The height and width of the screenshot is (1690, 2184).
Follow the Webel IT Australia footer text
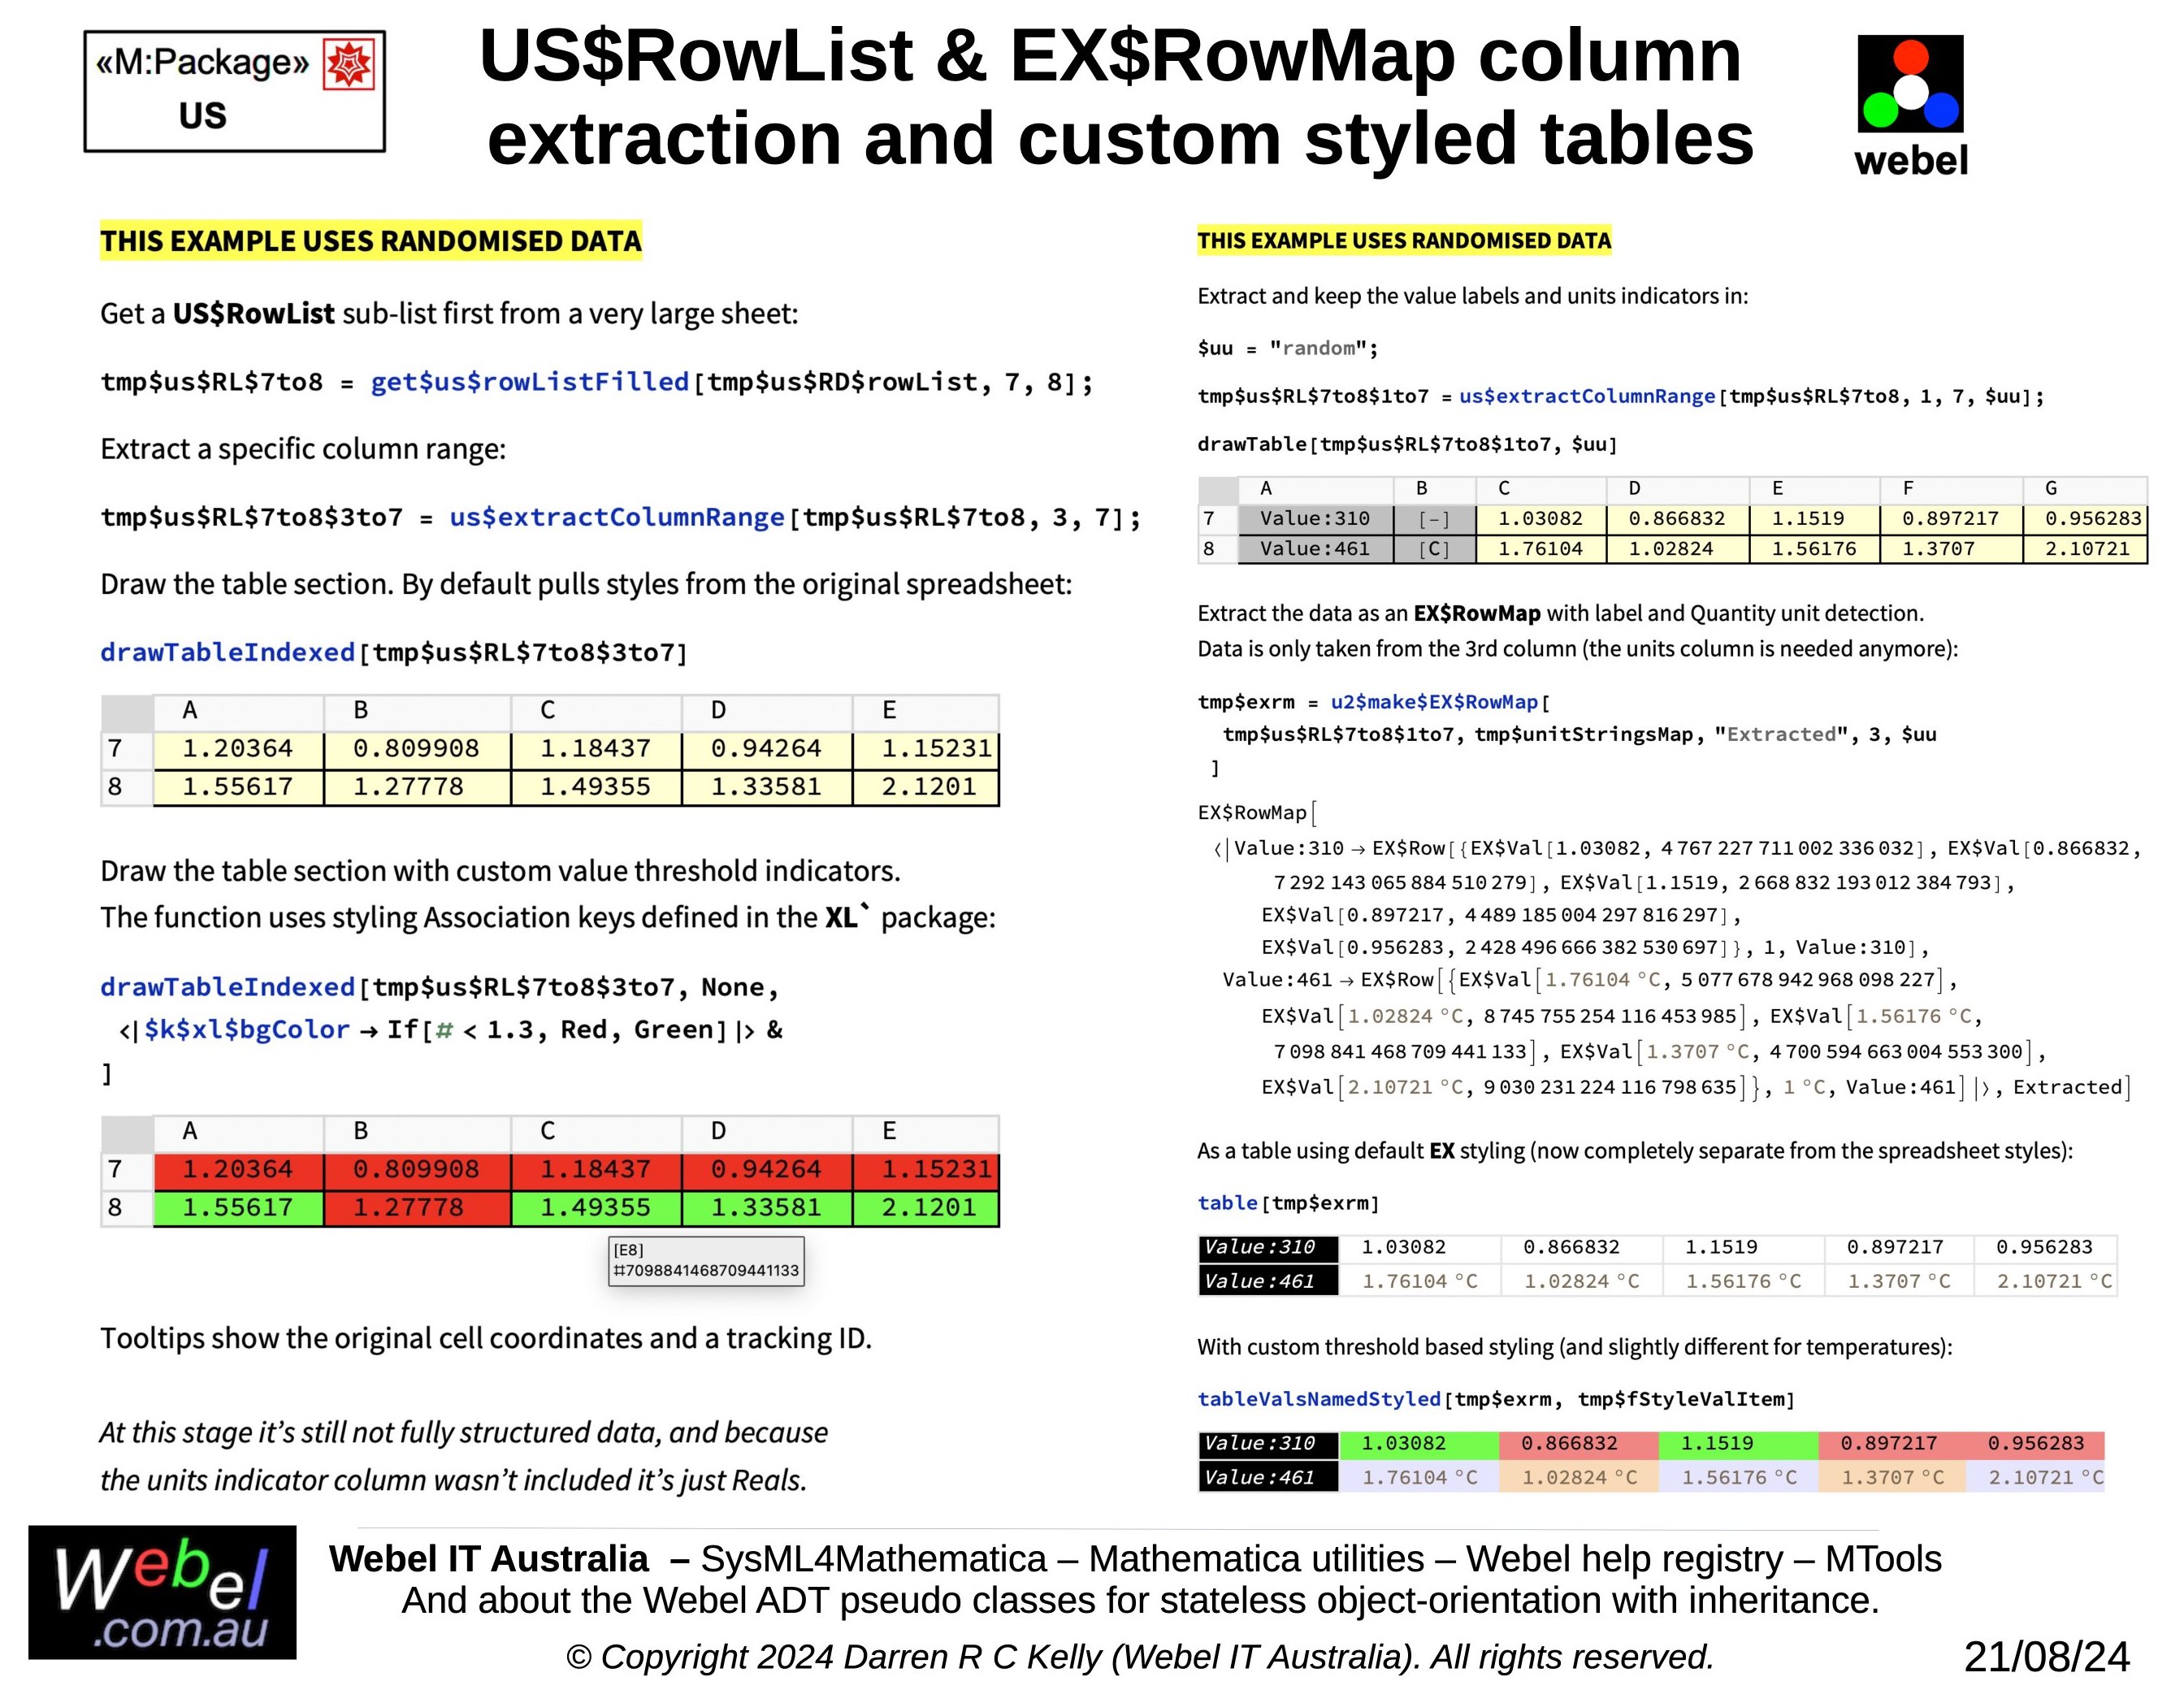click(x=488, y=1559)
